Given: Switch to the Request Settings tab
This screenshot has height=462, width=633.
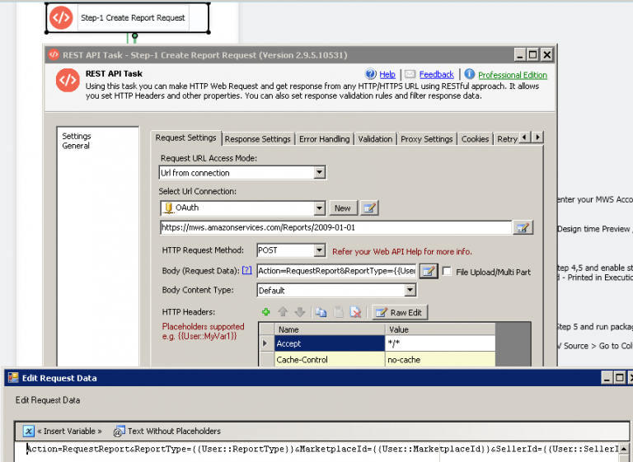Looking at the screenshot, I should 185,138.
